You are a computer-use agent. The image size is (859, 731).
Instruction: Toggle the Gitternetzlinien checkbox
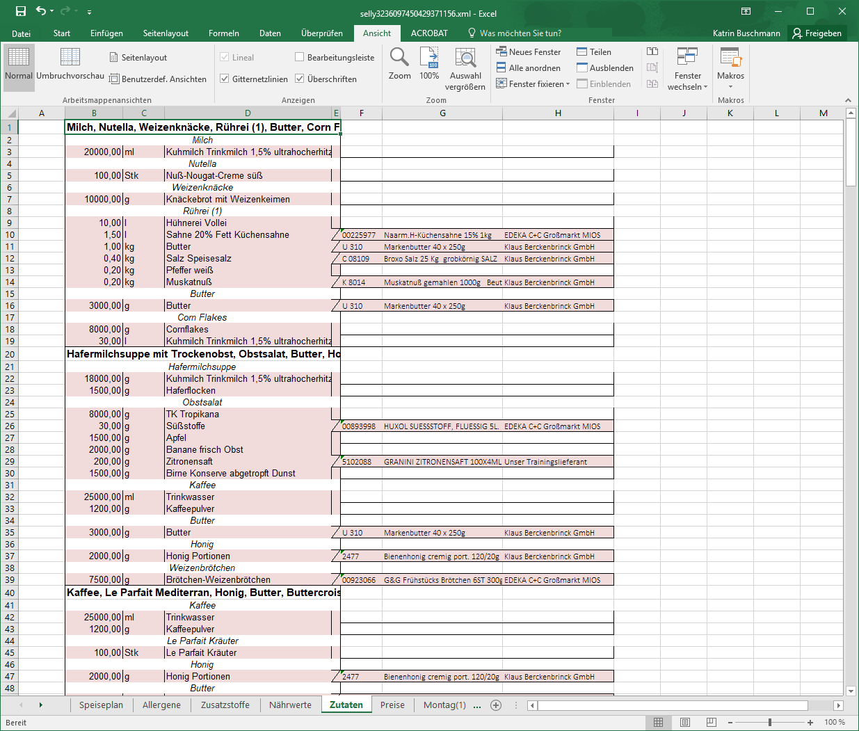tap(225, 79)
